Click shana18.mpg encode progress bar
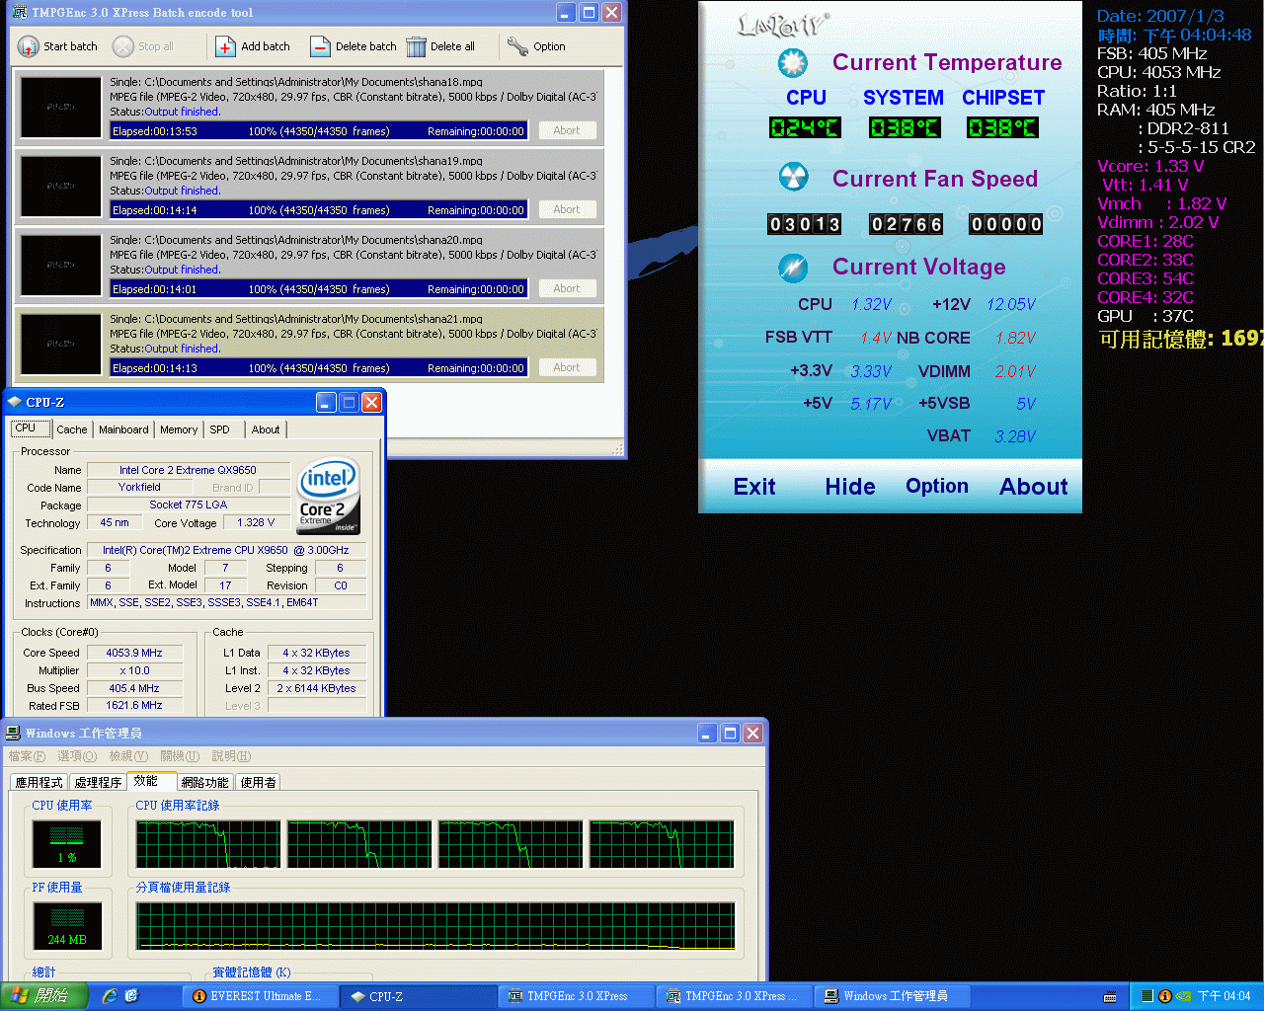Image resolution: width=1264 pixels, height=1011 pixels. pos(319,130)
